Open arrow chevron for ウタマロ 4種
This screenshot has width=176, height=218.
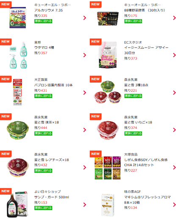pyautogui.click(x=84, y=55)
